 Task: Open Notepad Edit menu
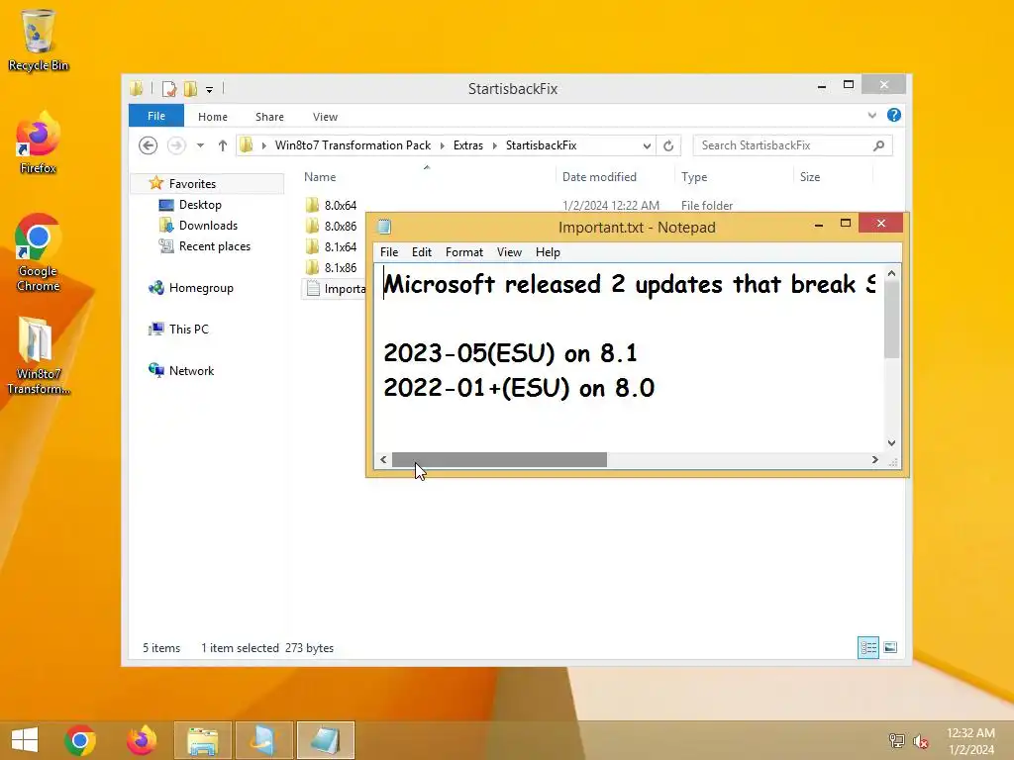point(422,252)
